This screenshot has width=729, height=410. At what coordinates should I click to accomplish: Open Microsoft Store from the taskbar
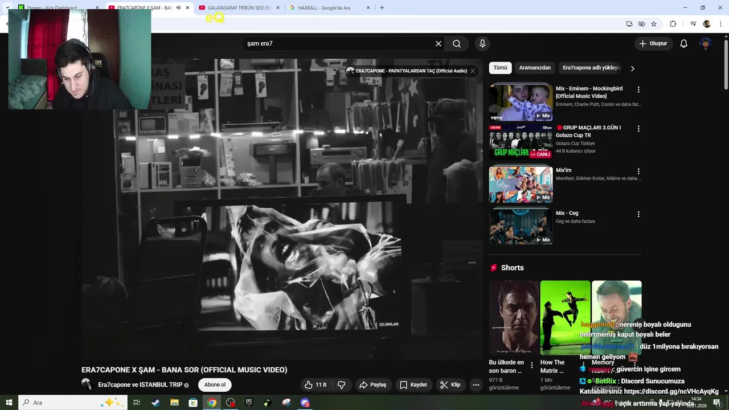(x=193, y=403)
